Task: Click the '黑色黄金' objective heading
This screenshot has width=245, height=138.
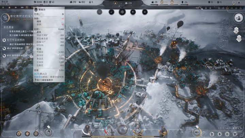Action: 9,27
